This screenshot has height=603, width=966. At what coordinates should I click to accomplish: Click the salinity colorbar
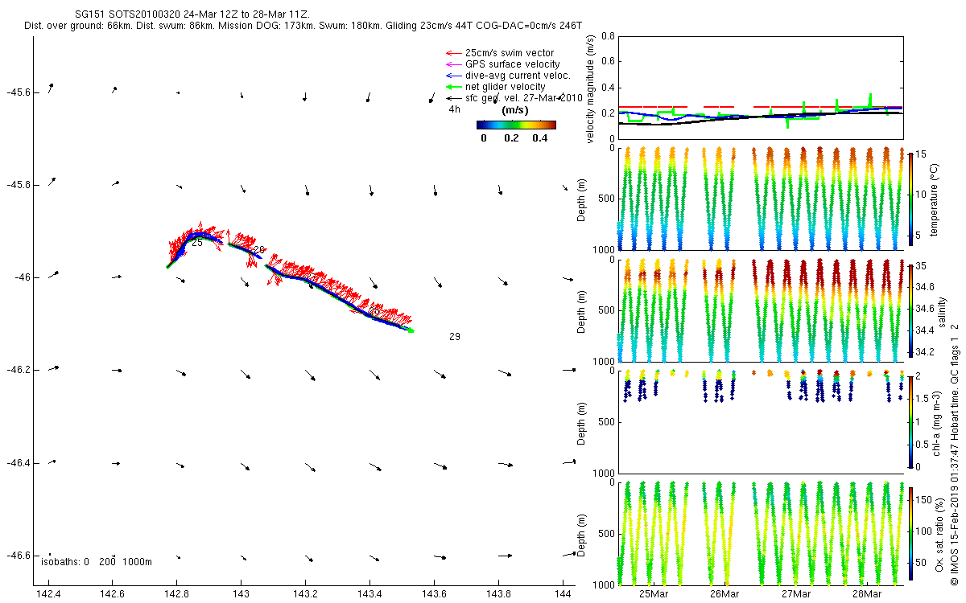click(910, 310)
